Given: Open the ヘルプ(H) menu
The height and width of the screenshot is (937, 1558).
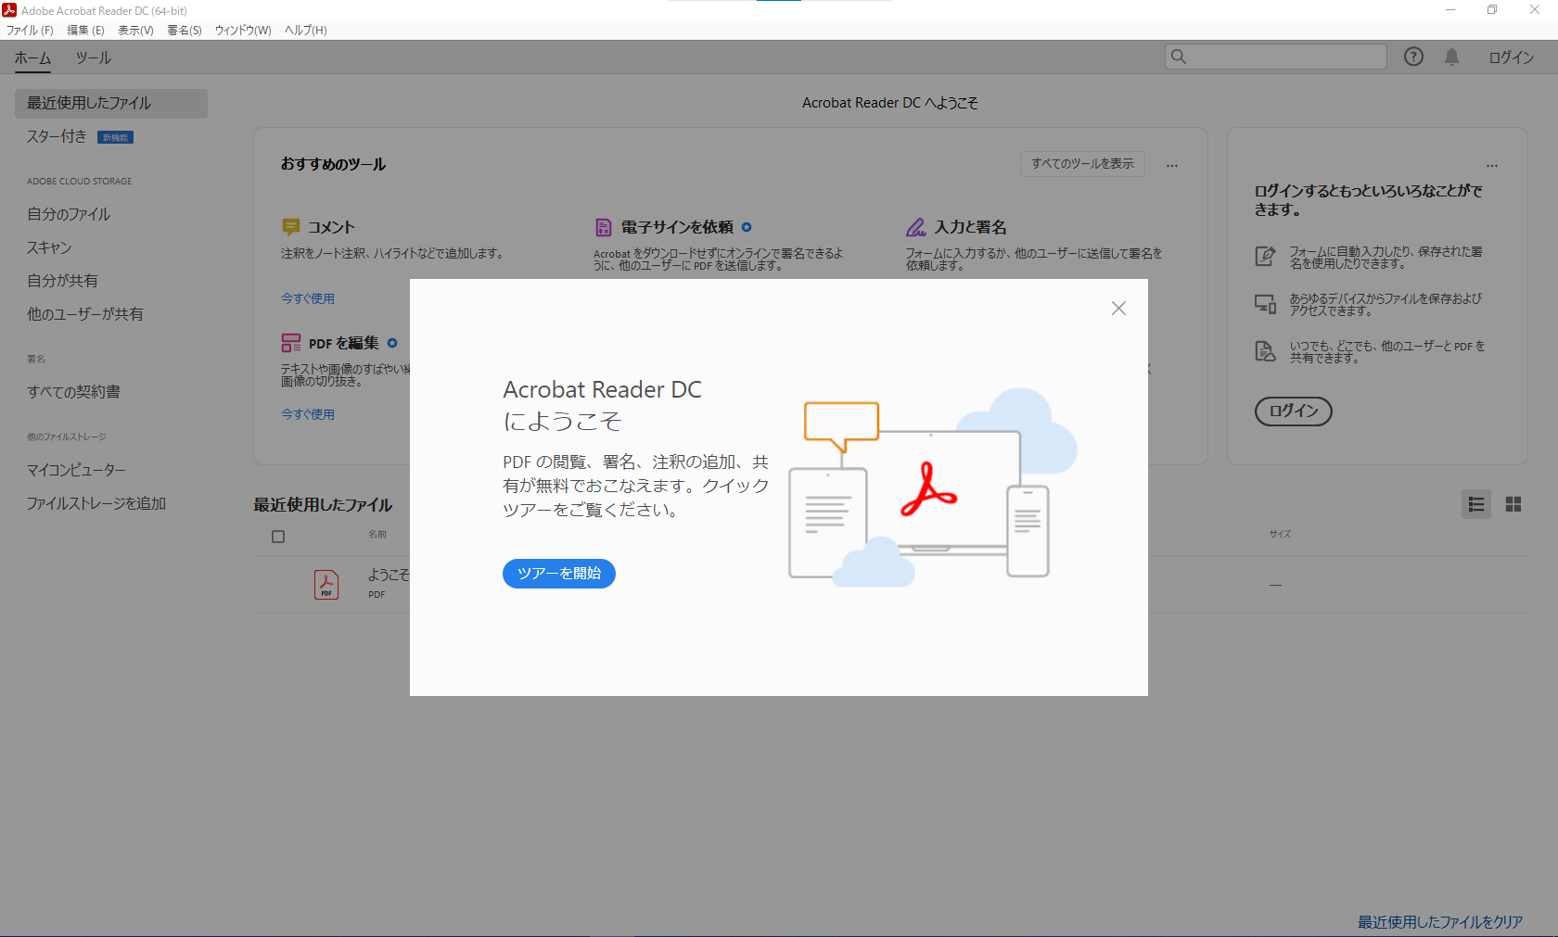Looking at the screenshot, I should click(306, 31).
